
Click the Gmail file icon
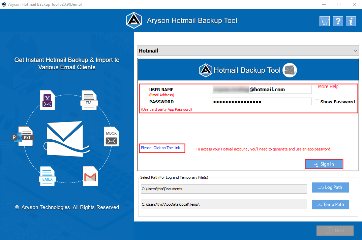[x=90, y=176]
